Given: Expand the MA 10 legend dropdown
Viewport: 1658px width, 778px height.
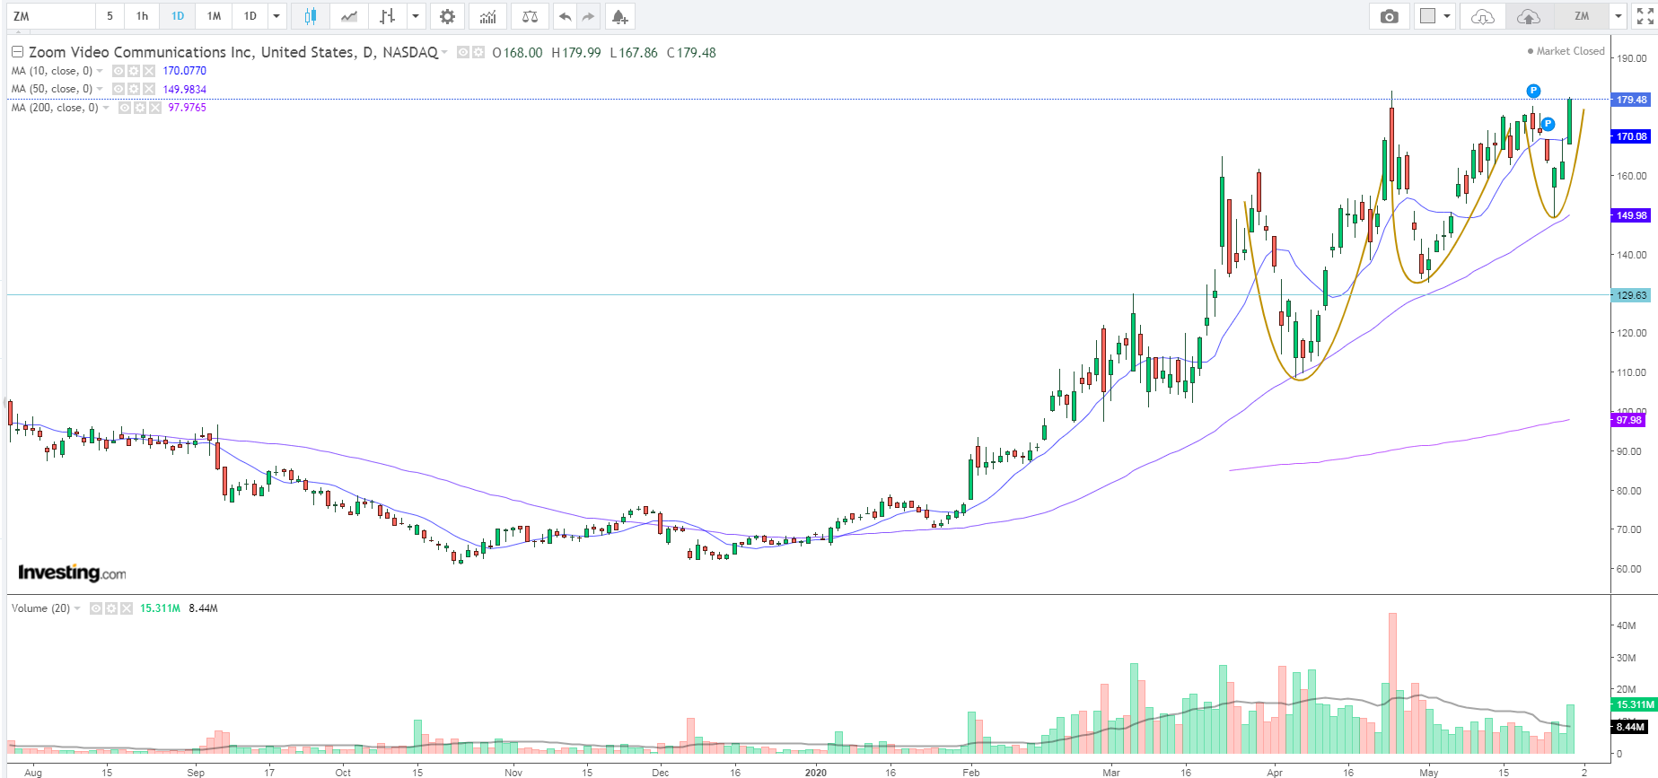Looking at the screenshot, I should (100, 71).
